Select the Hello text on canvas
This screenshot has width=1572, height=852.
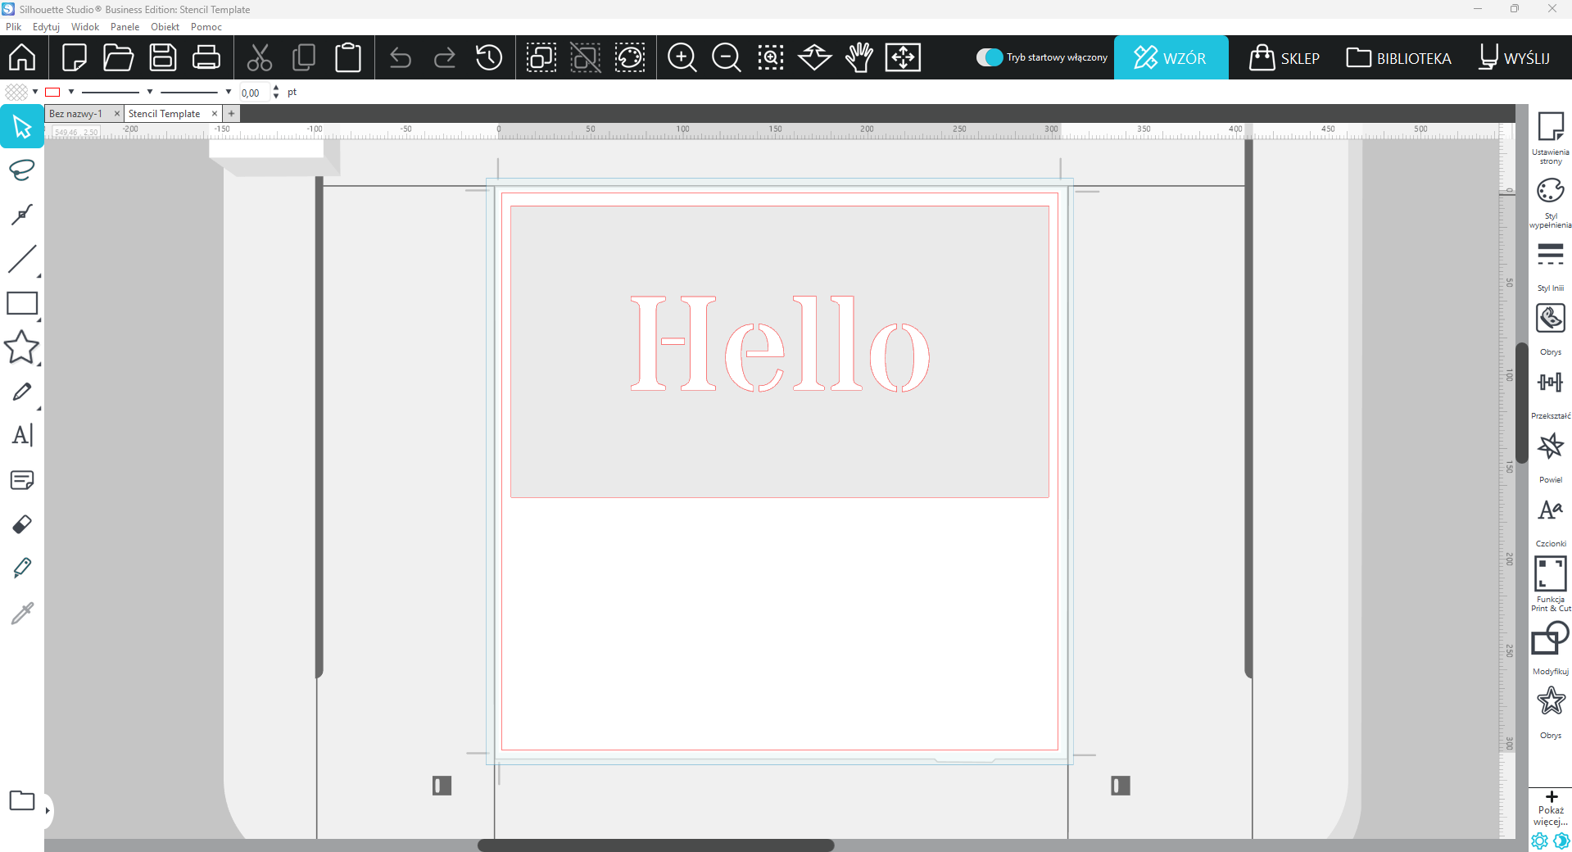780,344
